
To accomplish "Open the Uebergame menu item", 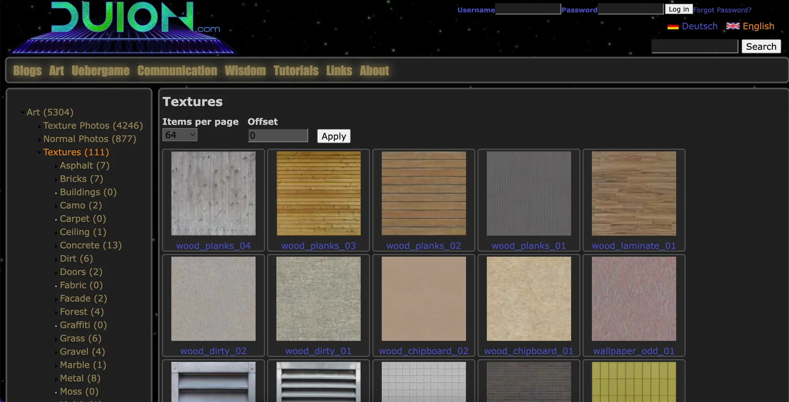I will tap(101, 71).
